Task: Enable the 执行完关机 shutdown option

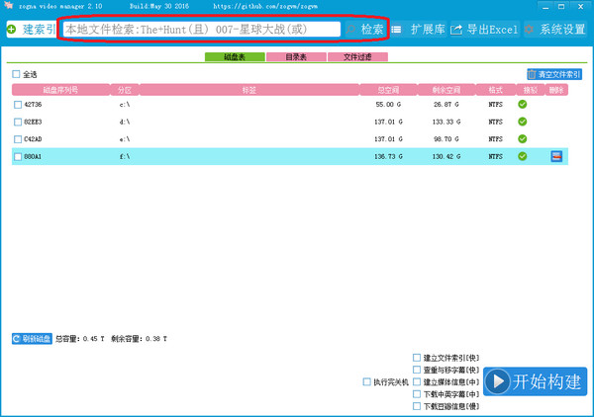Action: pyautogui.click(x=367, y=381)
